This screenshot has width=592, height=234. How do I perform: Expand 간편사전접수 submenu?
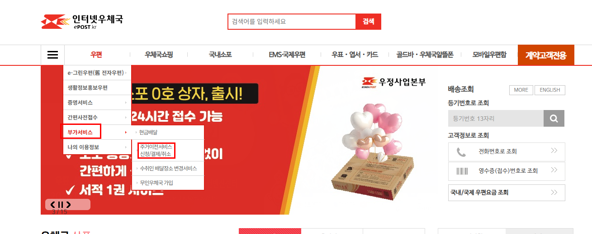coord(97,117)
